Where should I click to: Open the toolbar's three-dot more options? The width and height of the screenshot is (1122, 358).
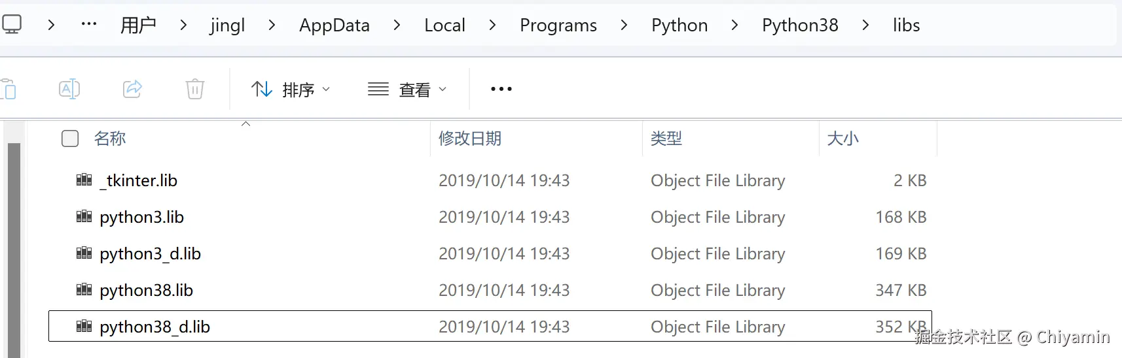pyautogui.click(x=501, y=89)
